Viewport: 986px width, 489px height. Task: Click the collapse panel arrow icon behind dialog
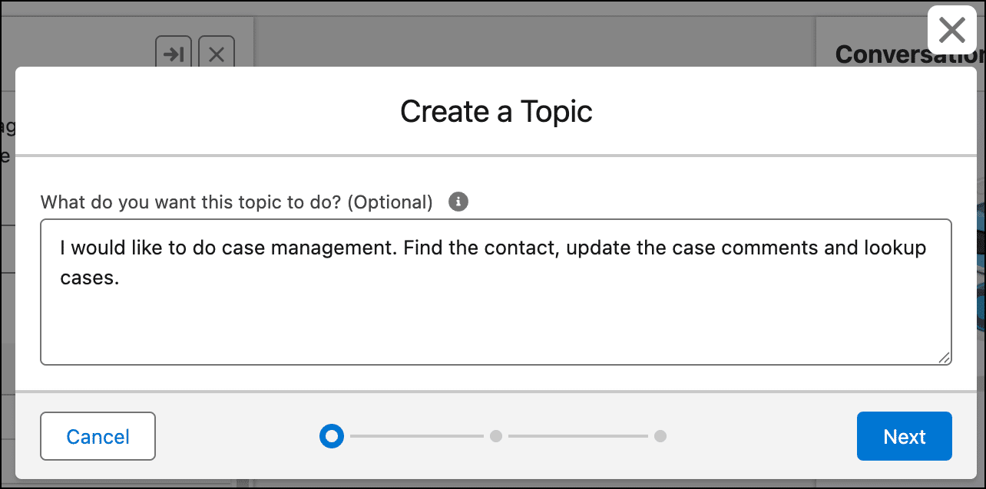tap(174, 54)
